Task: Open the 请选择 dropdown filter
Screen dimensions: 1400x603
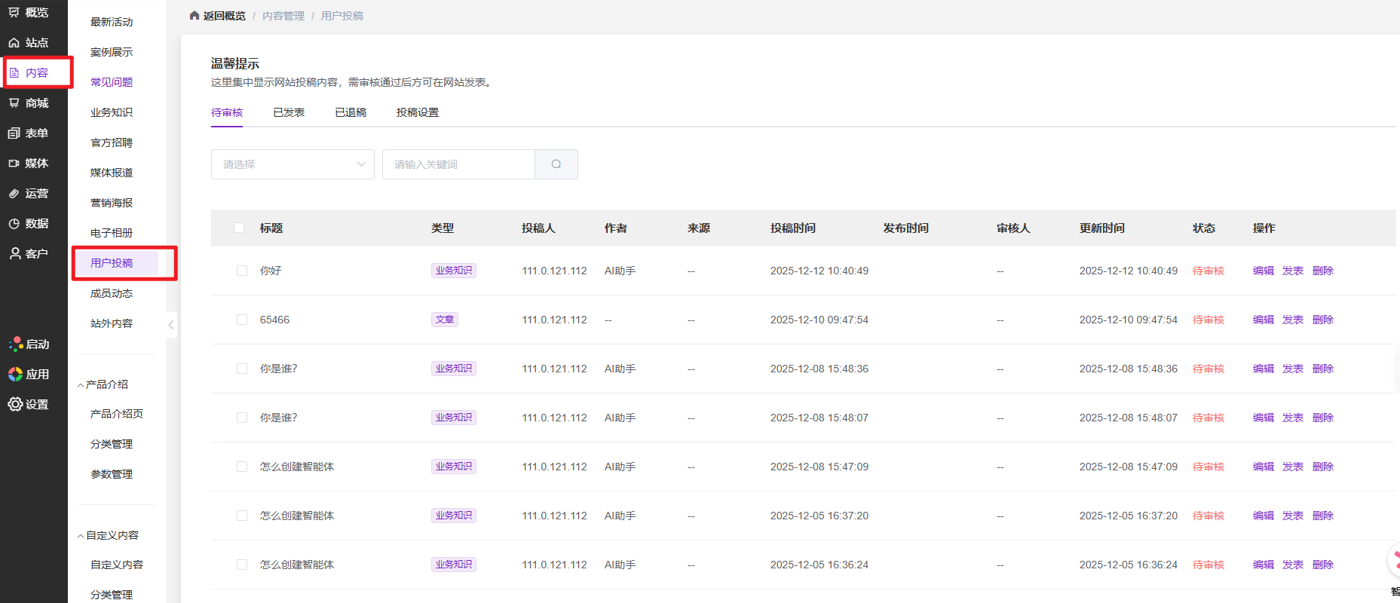Action: [x=293, y=164]
